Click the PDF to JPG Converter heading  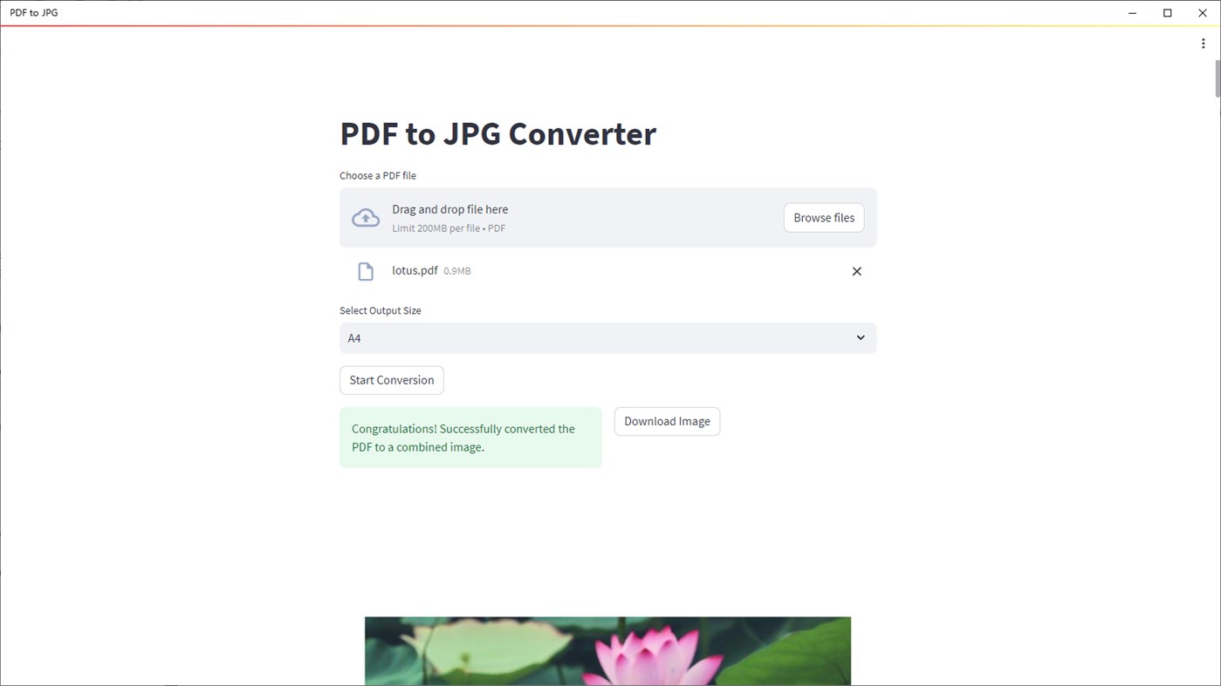pos(497,133)
